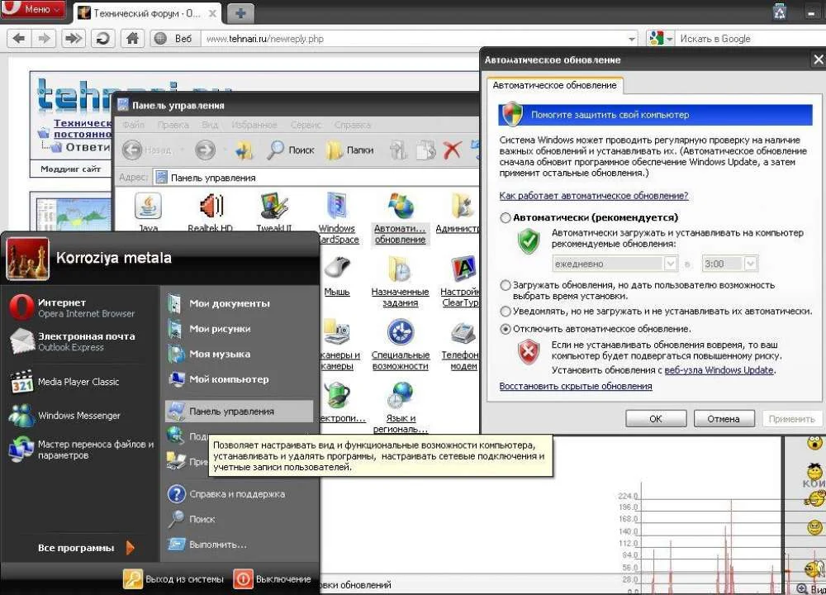The image size is (826, 595).
Task: Open the Opera Меню button
Action: (33, 9)
